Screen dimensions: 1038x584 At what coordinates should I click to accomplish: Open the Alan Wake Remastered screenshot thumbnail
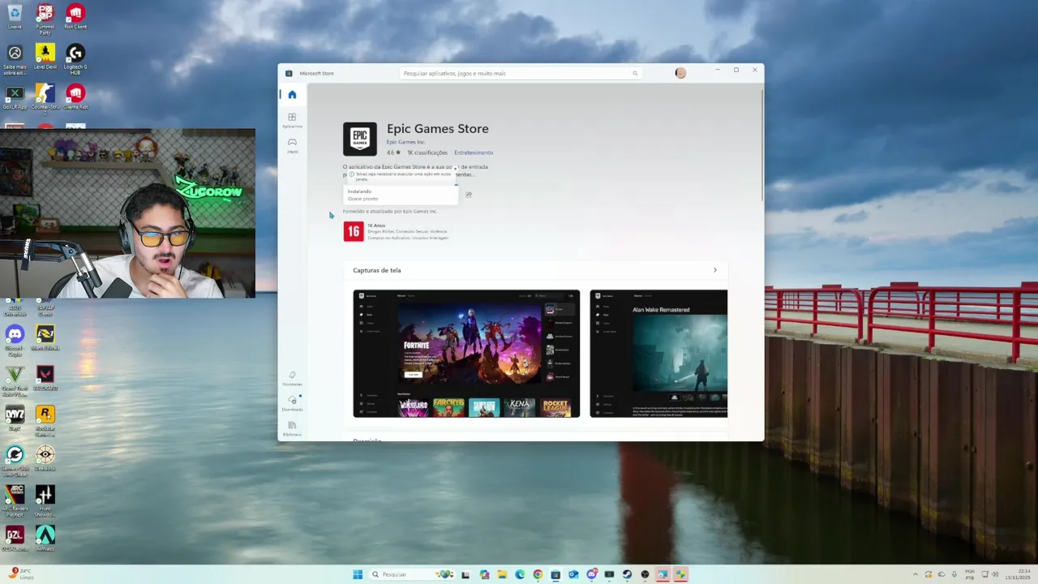658,354
